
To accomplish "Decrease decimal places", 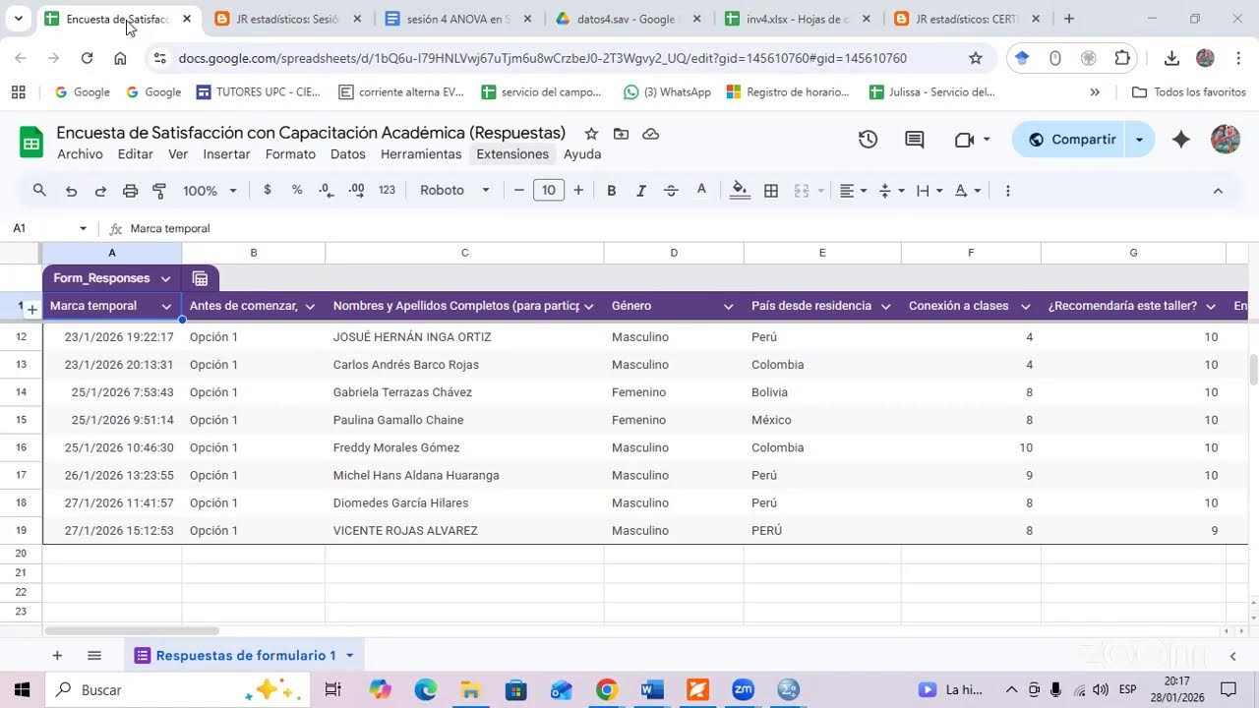I will (327, 190).
